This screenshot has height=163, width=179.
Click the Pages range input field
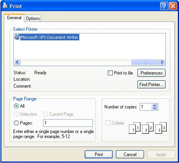tap(68, 123)
